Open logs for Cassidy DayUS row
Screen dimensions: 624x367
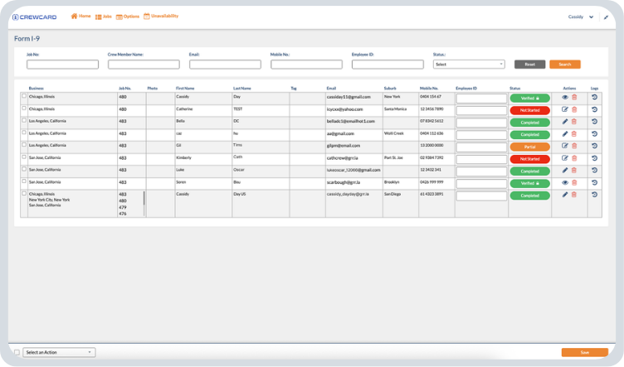click(594, 195)
